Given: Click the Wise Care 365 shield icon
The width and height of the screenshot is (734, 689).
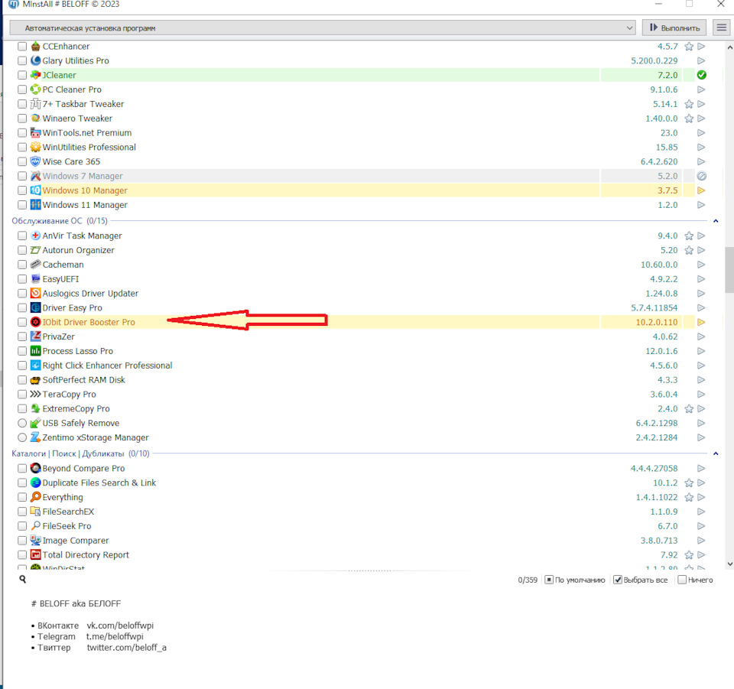Looking at the screenshot, I should [x=36, y=161].
